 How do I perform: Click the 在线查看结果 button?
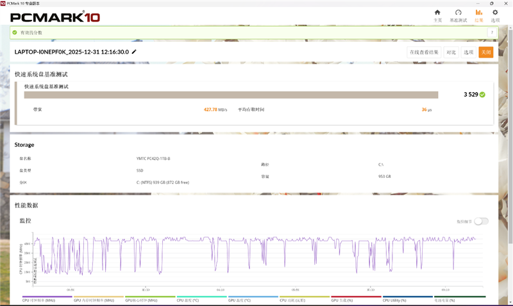[x=424, y=52]
